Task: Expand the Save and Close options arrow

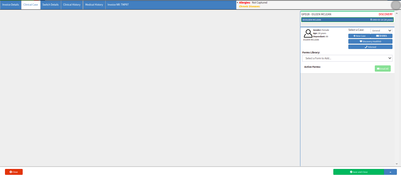Action: (x=390, y=172)
